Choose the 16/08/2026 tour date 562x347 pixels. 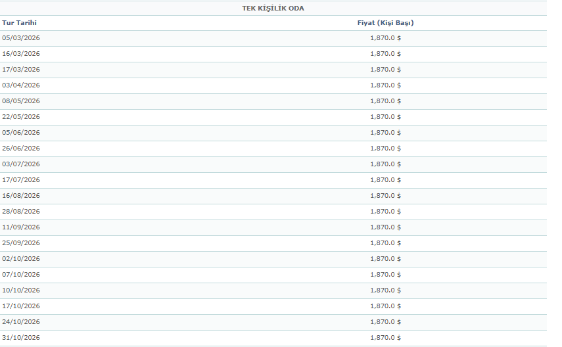[x=21, y=196]
